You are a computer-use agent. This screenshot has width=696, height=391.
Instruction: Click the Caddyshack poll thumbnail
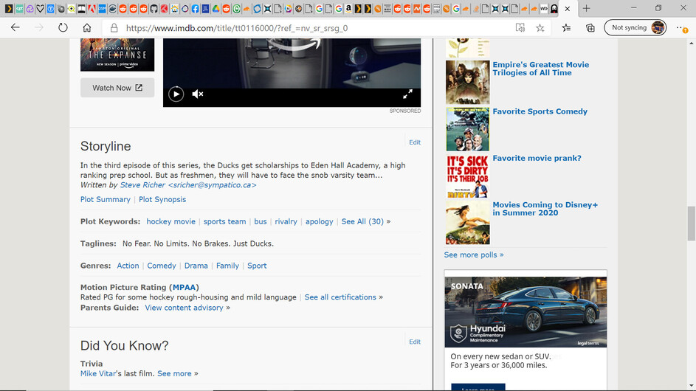pos(467,129)
